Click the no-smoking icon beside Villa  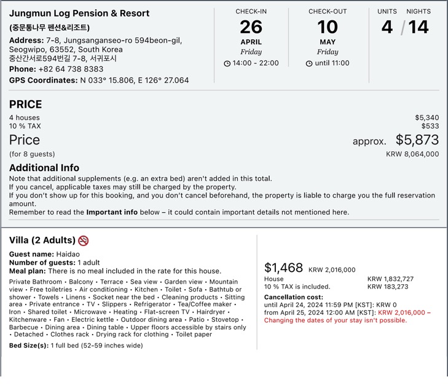(x=84, y=241)
